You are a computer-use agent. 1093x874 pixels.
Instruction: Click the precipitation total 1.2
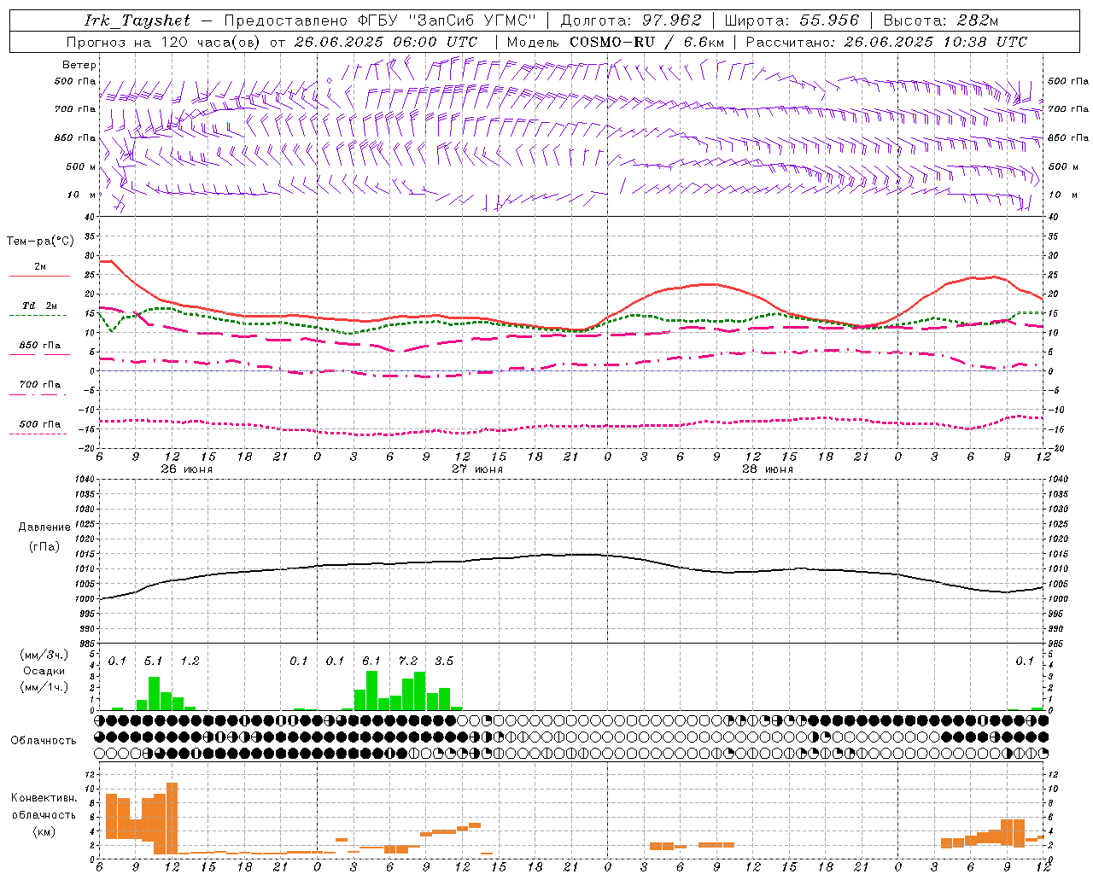pyautogui.click(x=190, y=661)
